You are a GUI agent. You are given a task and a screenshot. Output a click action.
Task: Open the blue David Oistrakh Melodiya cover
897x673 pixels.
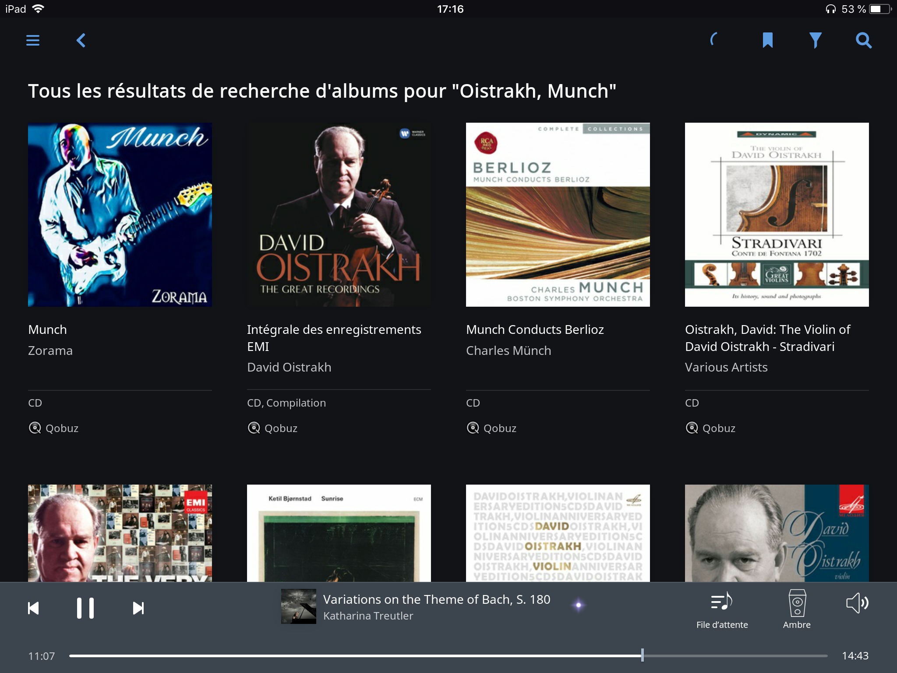point(777,533)
